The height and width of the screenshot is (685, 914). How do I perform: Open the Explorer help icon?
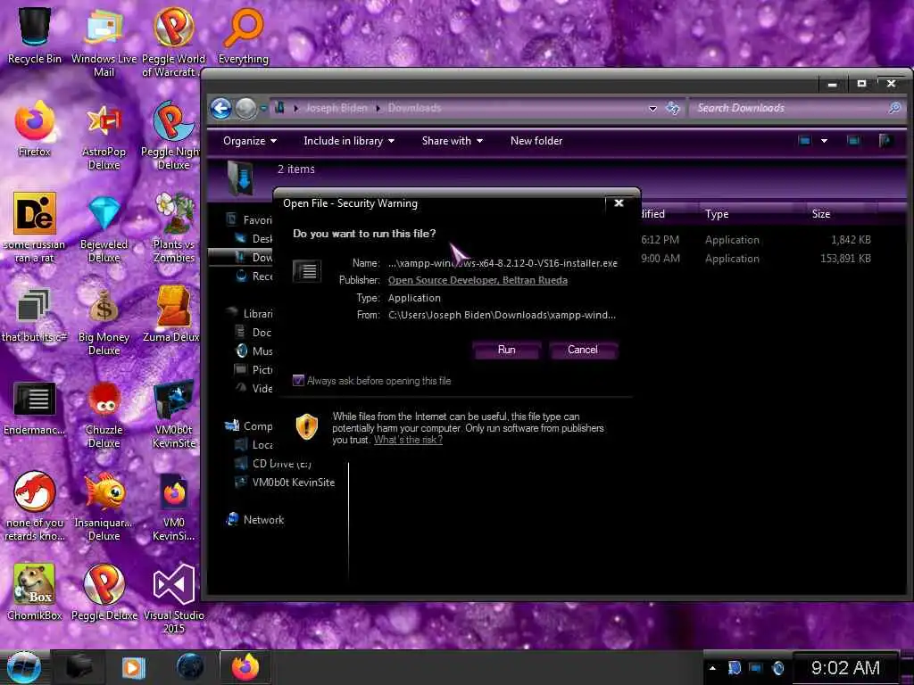click(x=886, y=140)
